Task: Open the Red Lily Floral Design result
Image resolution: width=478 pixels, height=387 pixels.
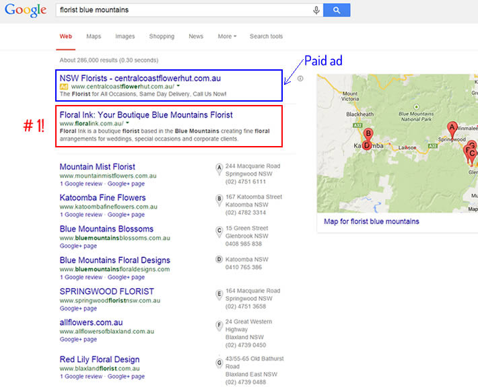Action: [x=100, y=359]
